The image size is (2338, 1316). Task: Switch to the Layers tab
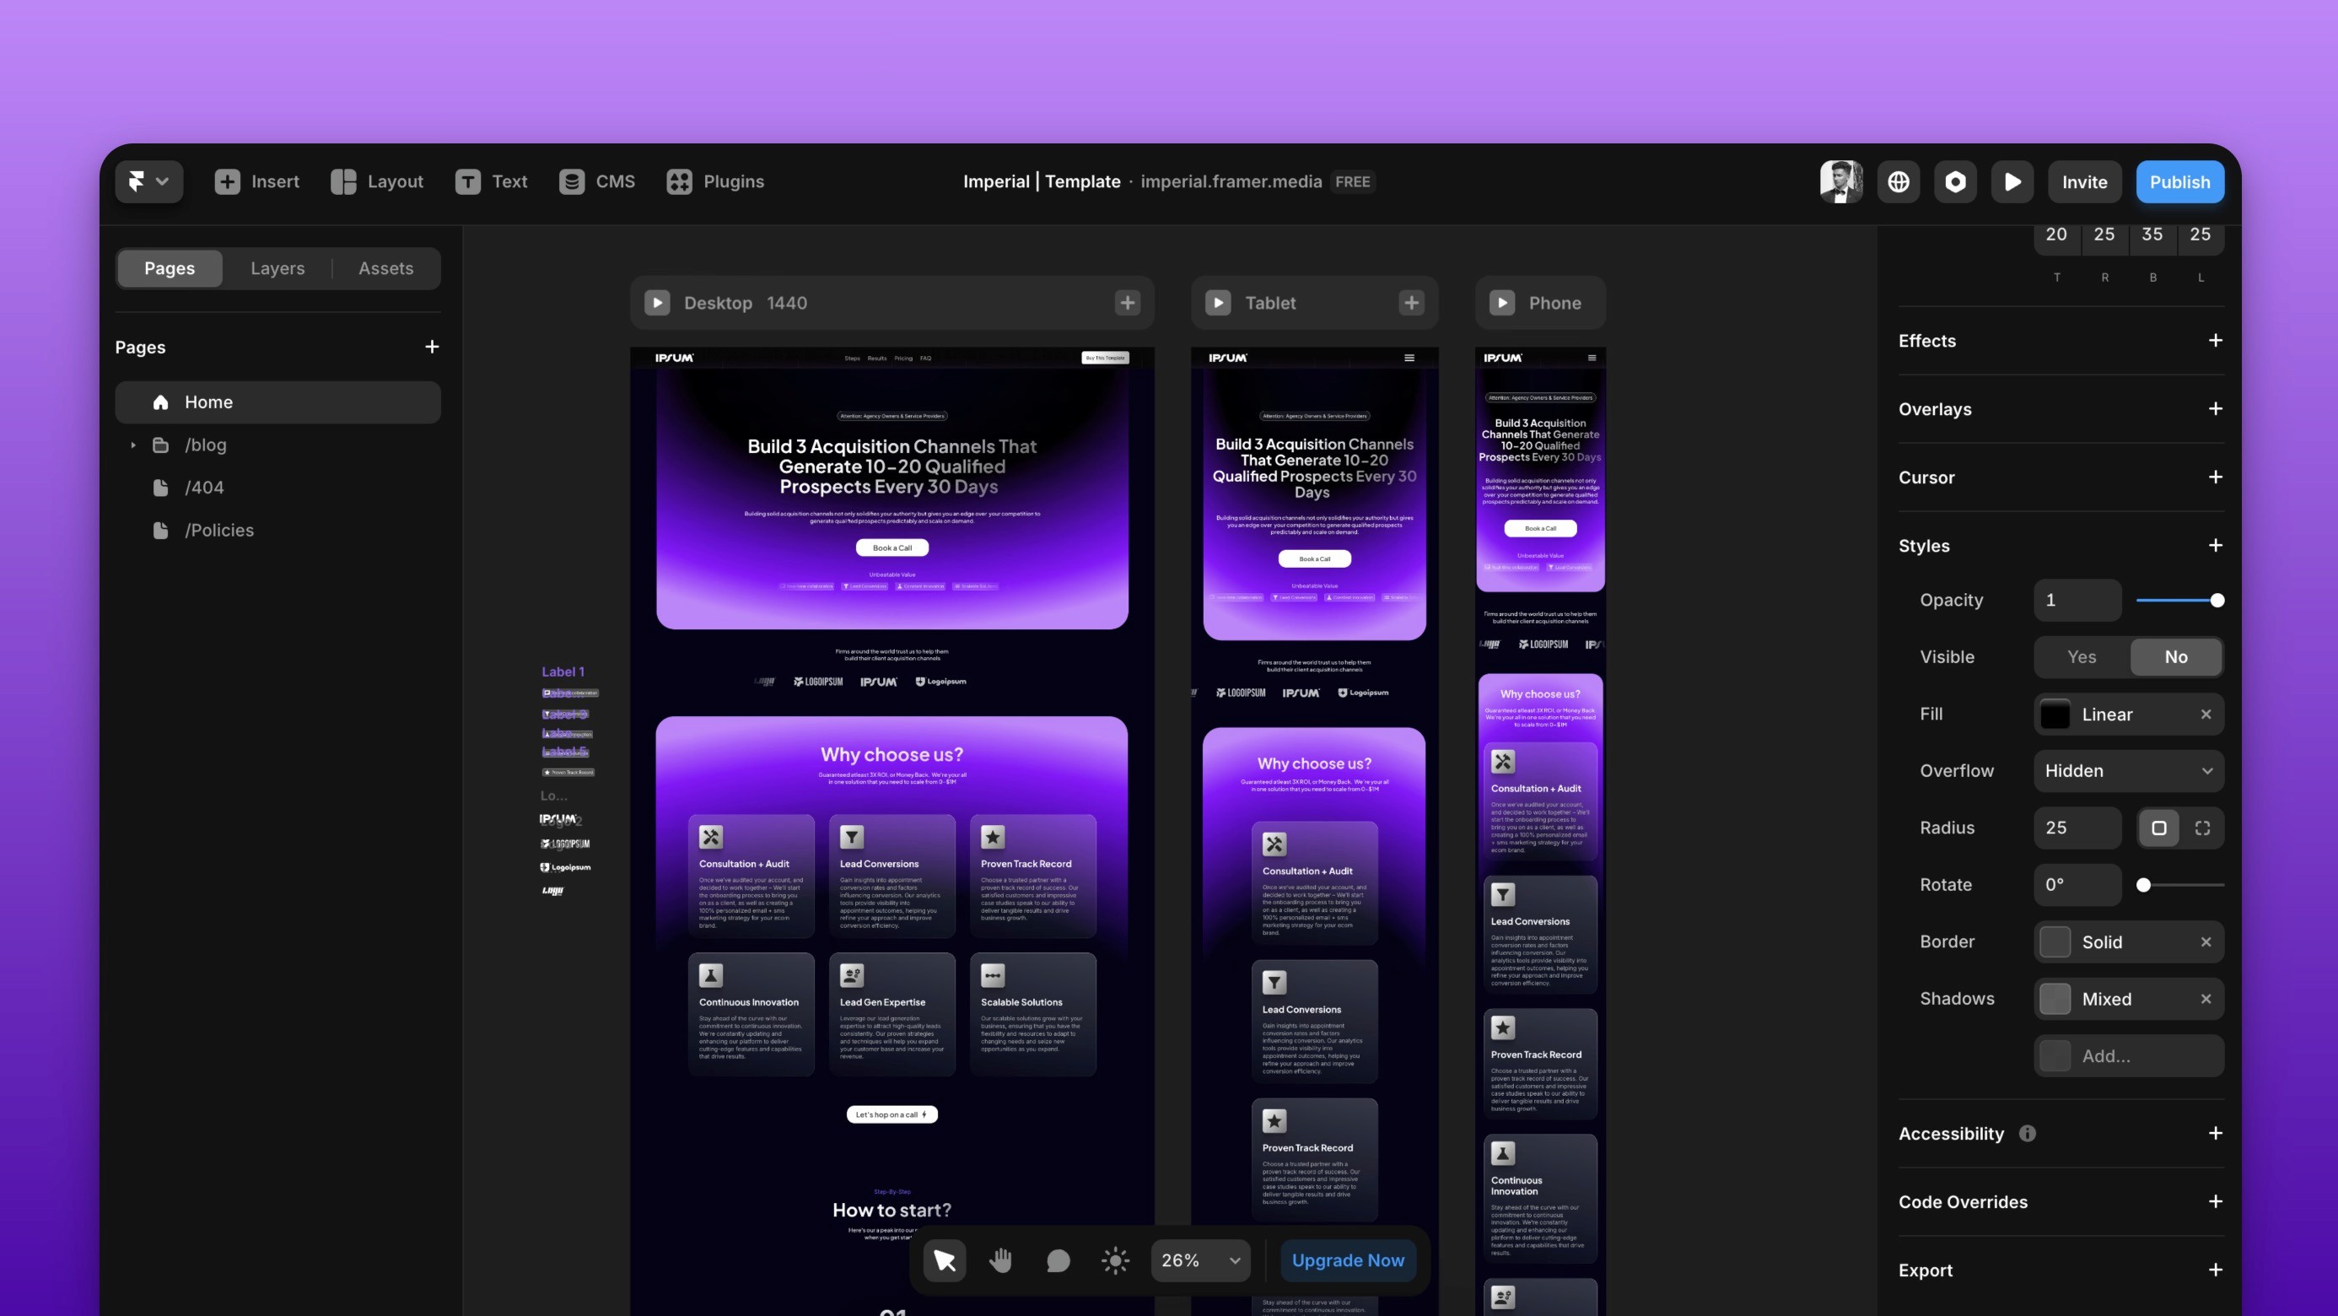click(277, 268)
